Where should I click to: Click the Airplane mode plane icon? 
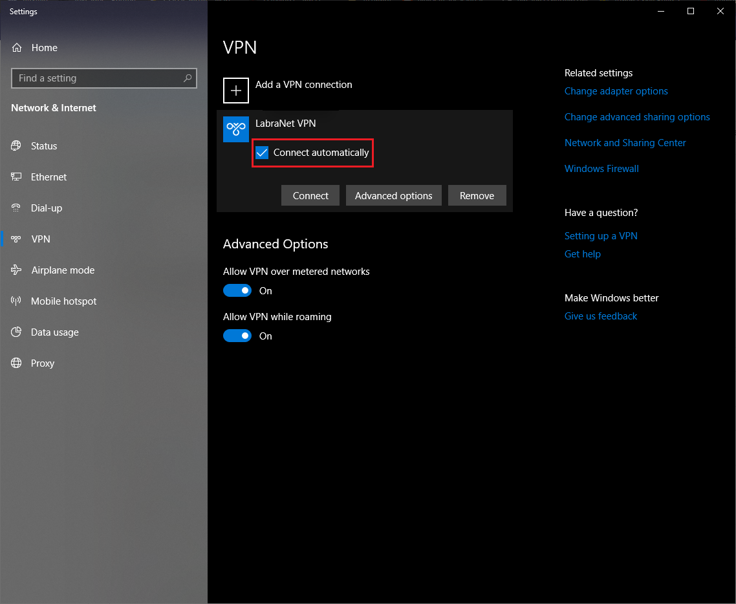pyautogui.click(x=16, y=270)
